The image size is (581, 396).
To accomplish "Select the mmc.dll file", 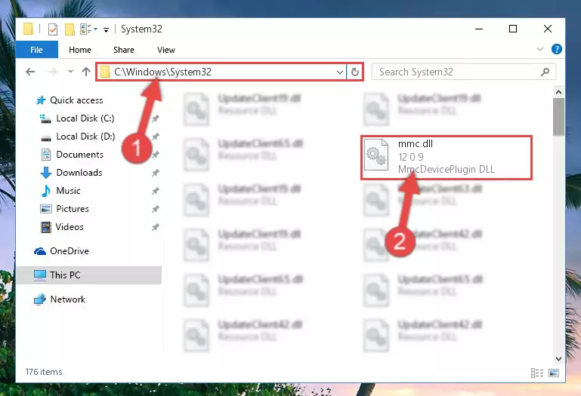I will 447,158.
